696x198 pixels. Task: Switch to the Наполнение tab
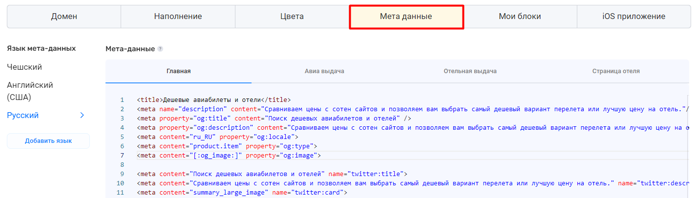[x=178, y=17]
